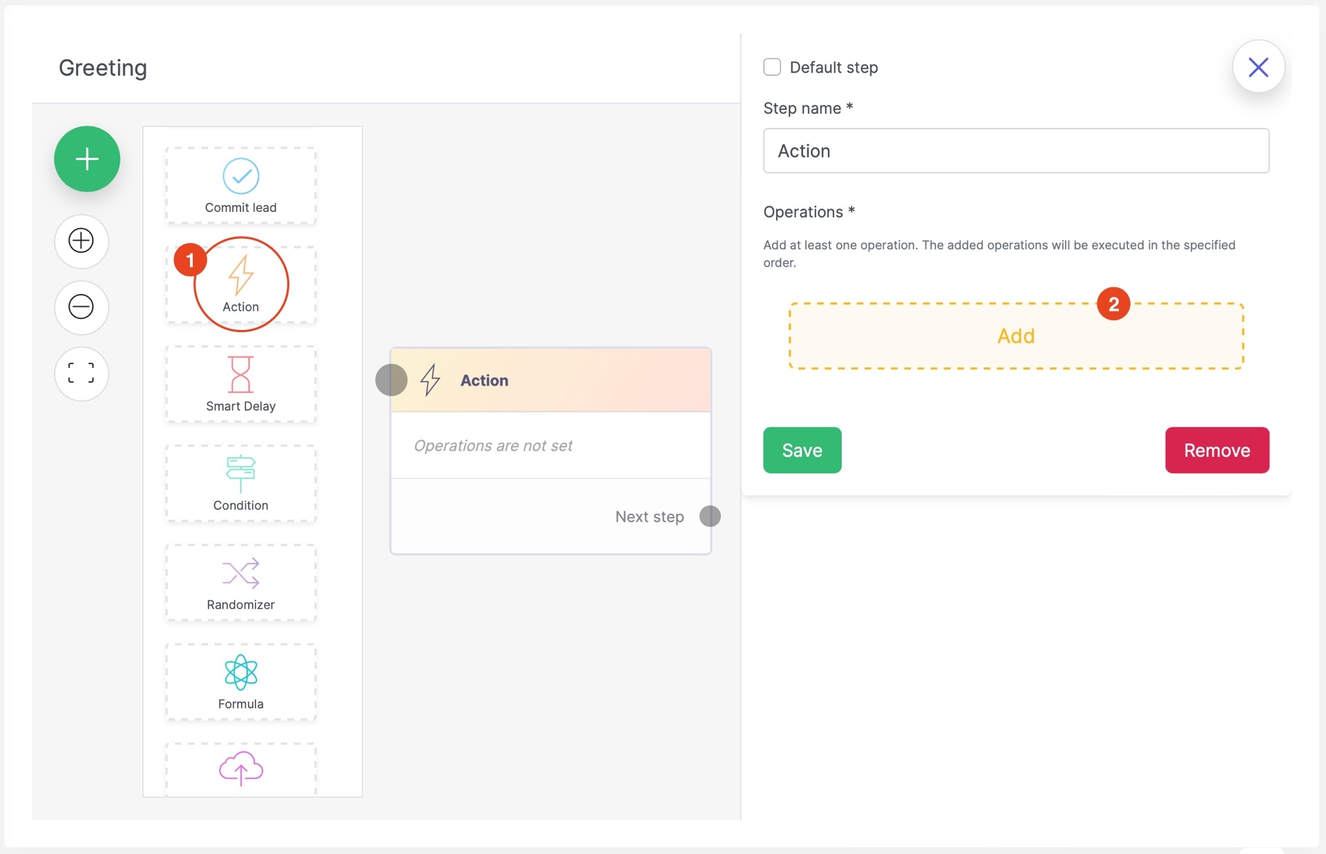
Task: Select the Formula atom block
Action: pyautogui.click(x=240, y=682)
